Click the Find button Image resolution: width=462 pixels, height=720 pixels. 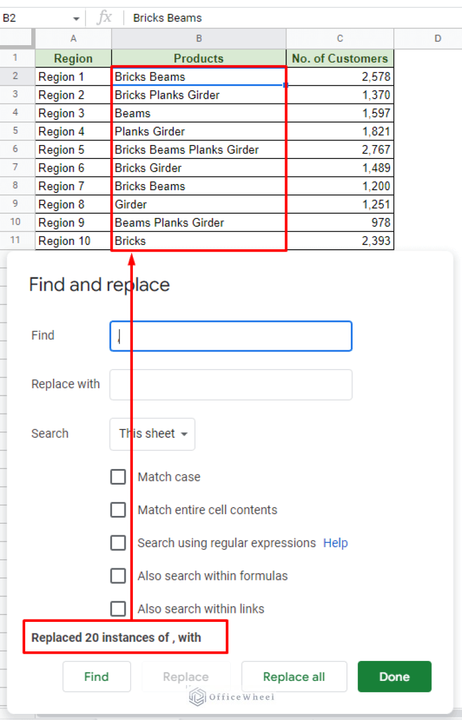pos(96,676)
